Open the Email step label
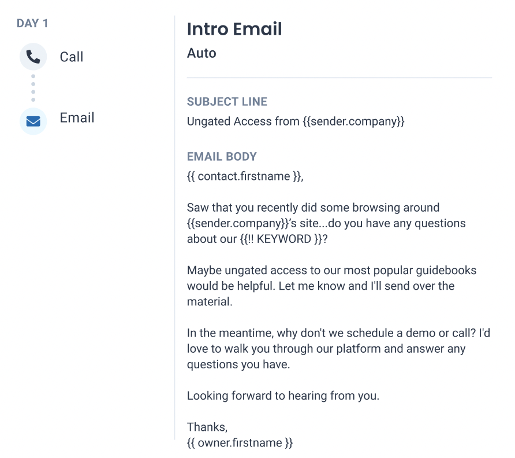This screenshot has width=515, height=458. (x=77, y=117)
